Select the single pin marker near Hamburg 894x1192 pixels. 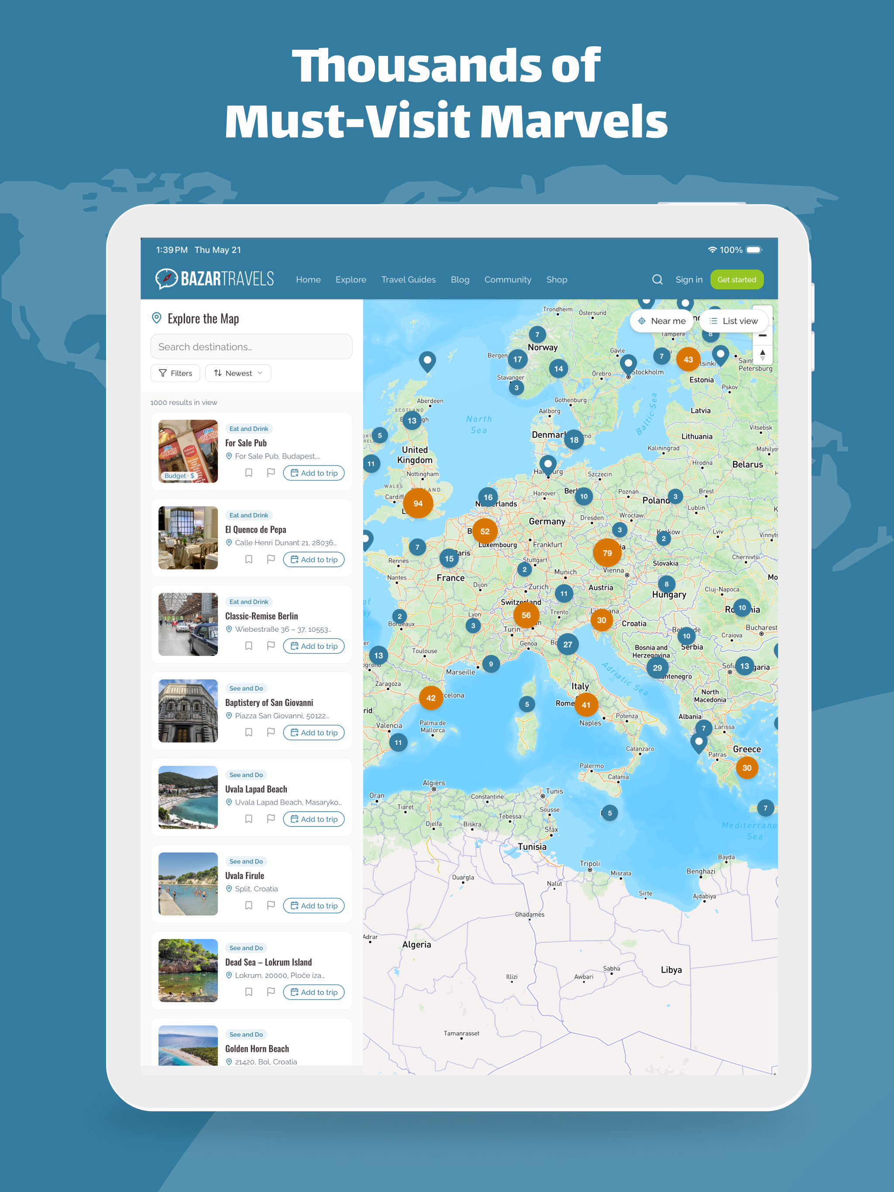[x=548, y=466]
